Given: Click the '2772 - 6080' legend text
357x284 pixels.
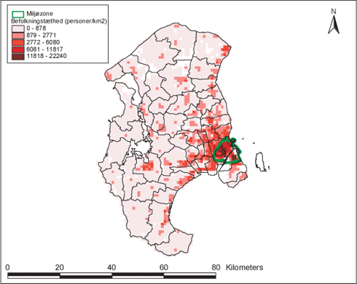Looking at the screenshot, I should [43, 42].
